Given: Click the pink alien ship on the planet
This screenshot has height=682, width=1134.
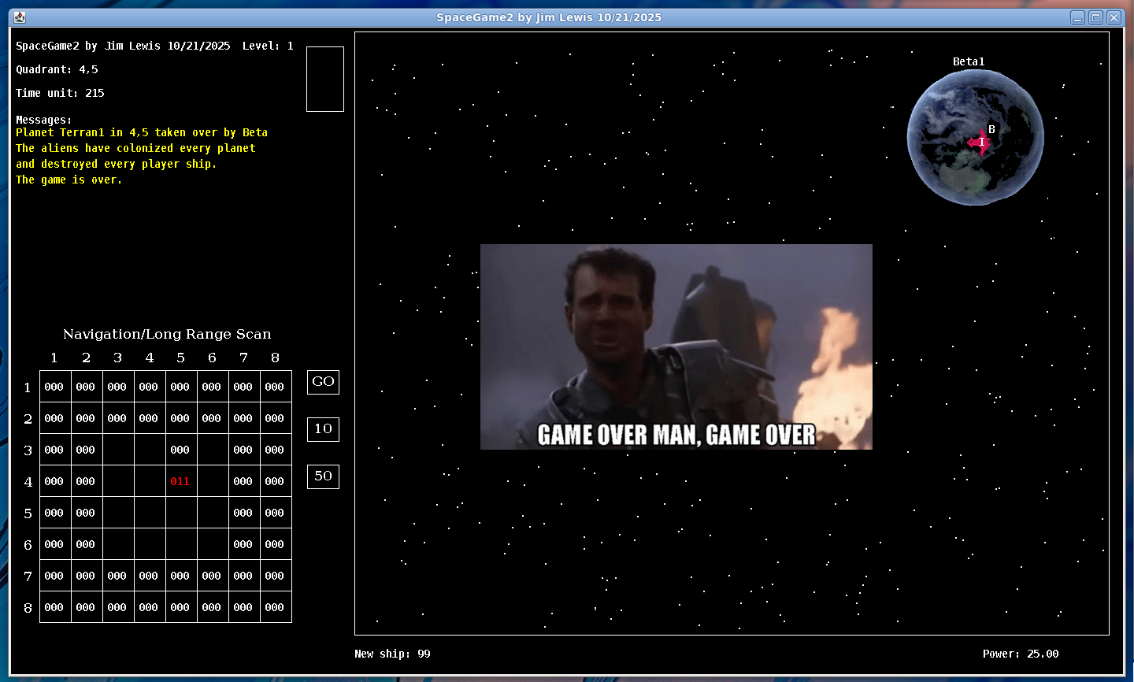Looking at the screenshot, I should [x=979, y=143].
